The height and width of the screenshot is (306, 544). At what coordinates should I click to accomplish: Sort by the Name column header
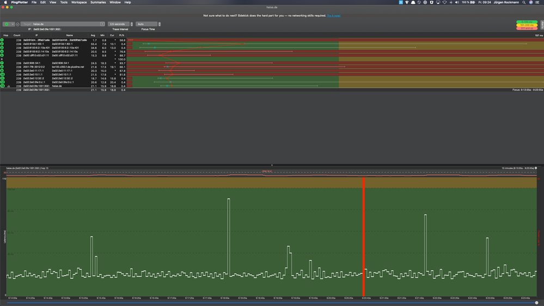pos(69,35)
